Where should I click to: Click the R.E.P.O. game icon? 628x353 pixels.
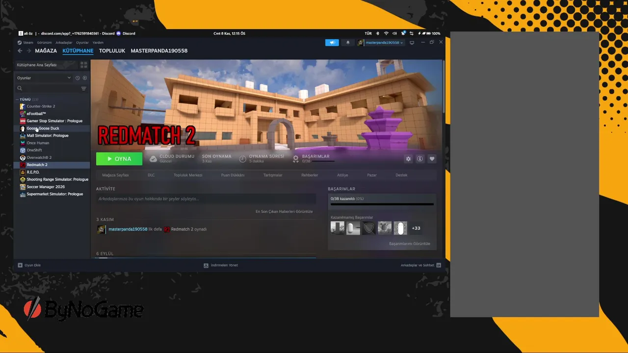(23, 172)
